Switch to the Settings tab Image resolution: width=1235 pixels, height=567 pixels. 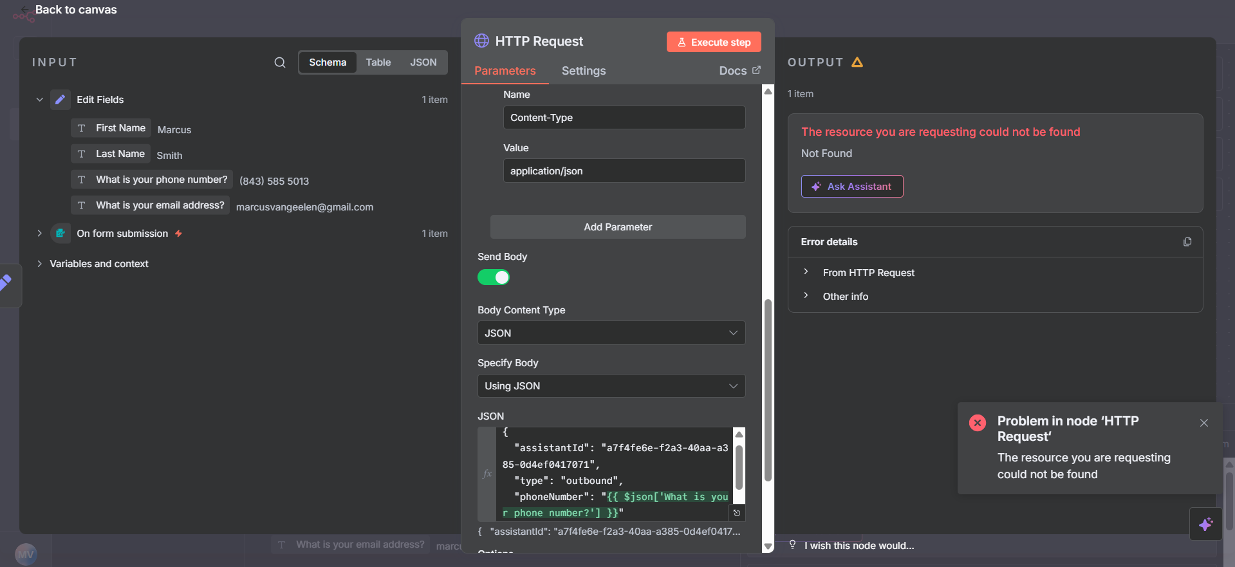pyautogui.click(x=583, y=71)
